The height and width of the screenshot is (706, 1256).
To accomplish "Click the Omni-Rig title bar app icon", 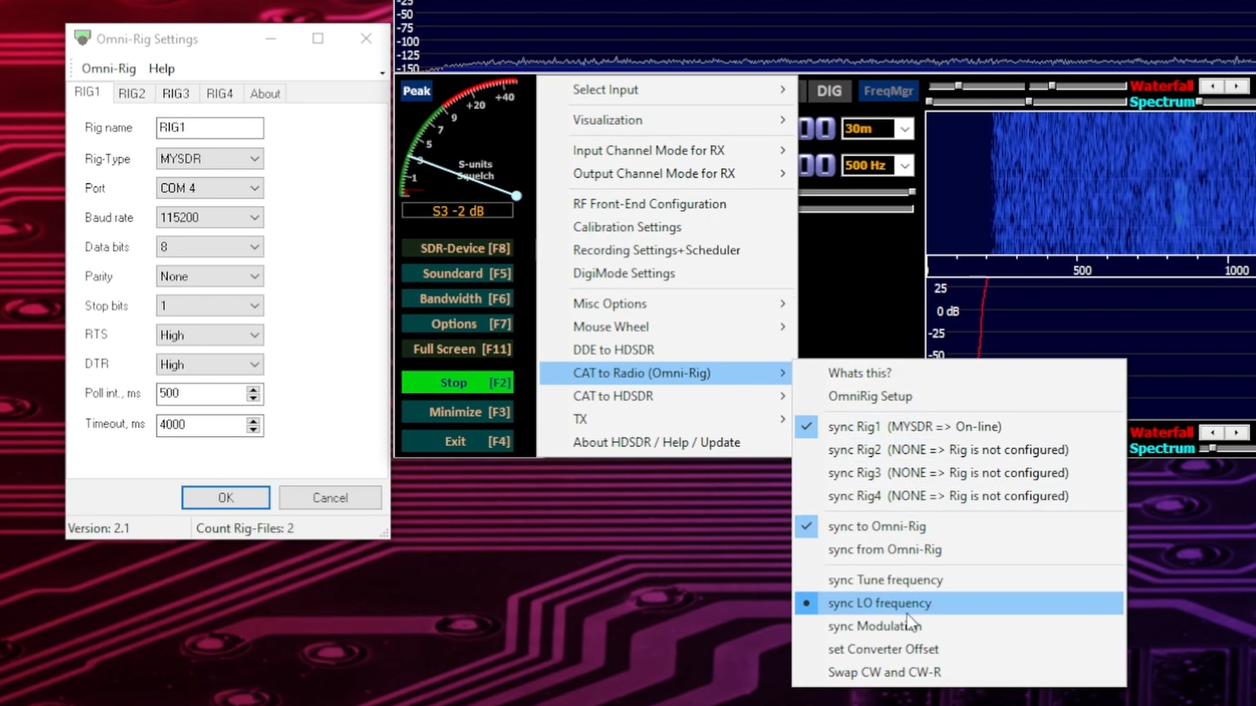I will pos(82,38).
